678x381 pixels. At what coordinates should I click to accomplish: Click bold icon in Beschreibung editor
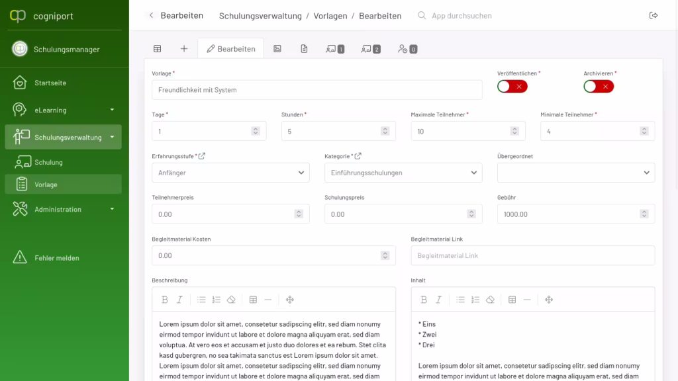(x=165, y=300)
